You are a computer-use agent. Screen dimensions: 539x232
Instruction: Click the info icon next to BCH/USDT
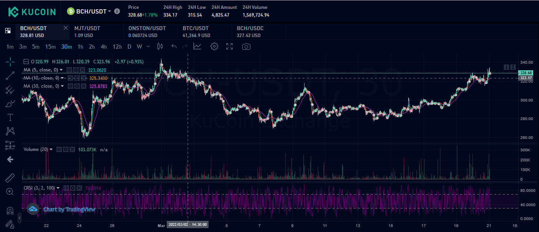(117, 11)
